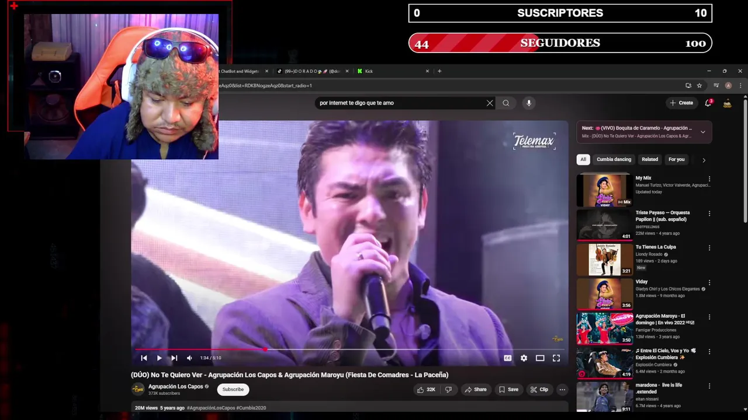The height and width of the screenshot is (420, 748).
Task: Close the DORADO TikTok tab
Action: pos(347,71)
